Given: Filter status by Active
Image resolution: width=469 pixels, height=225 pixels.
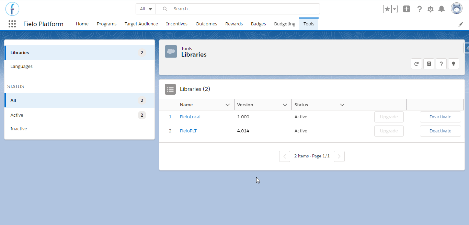Looking at the screenshot, I should click(x=79, y=115).
